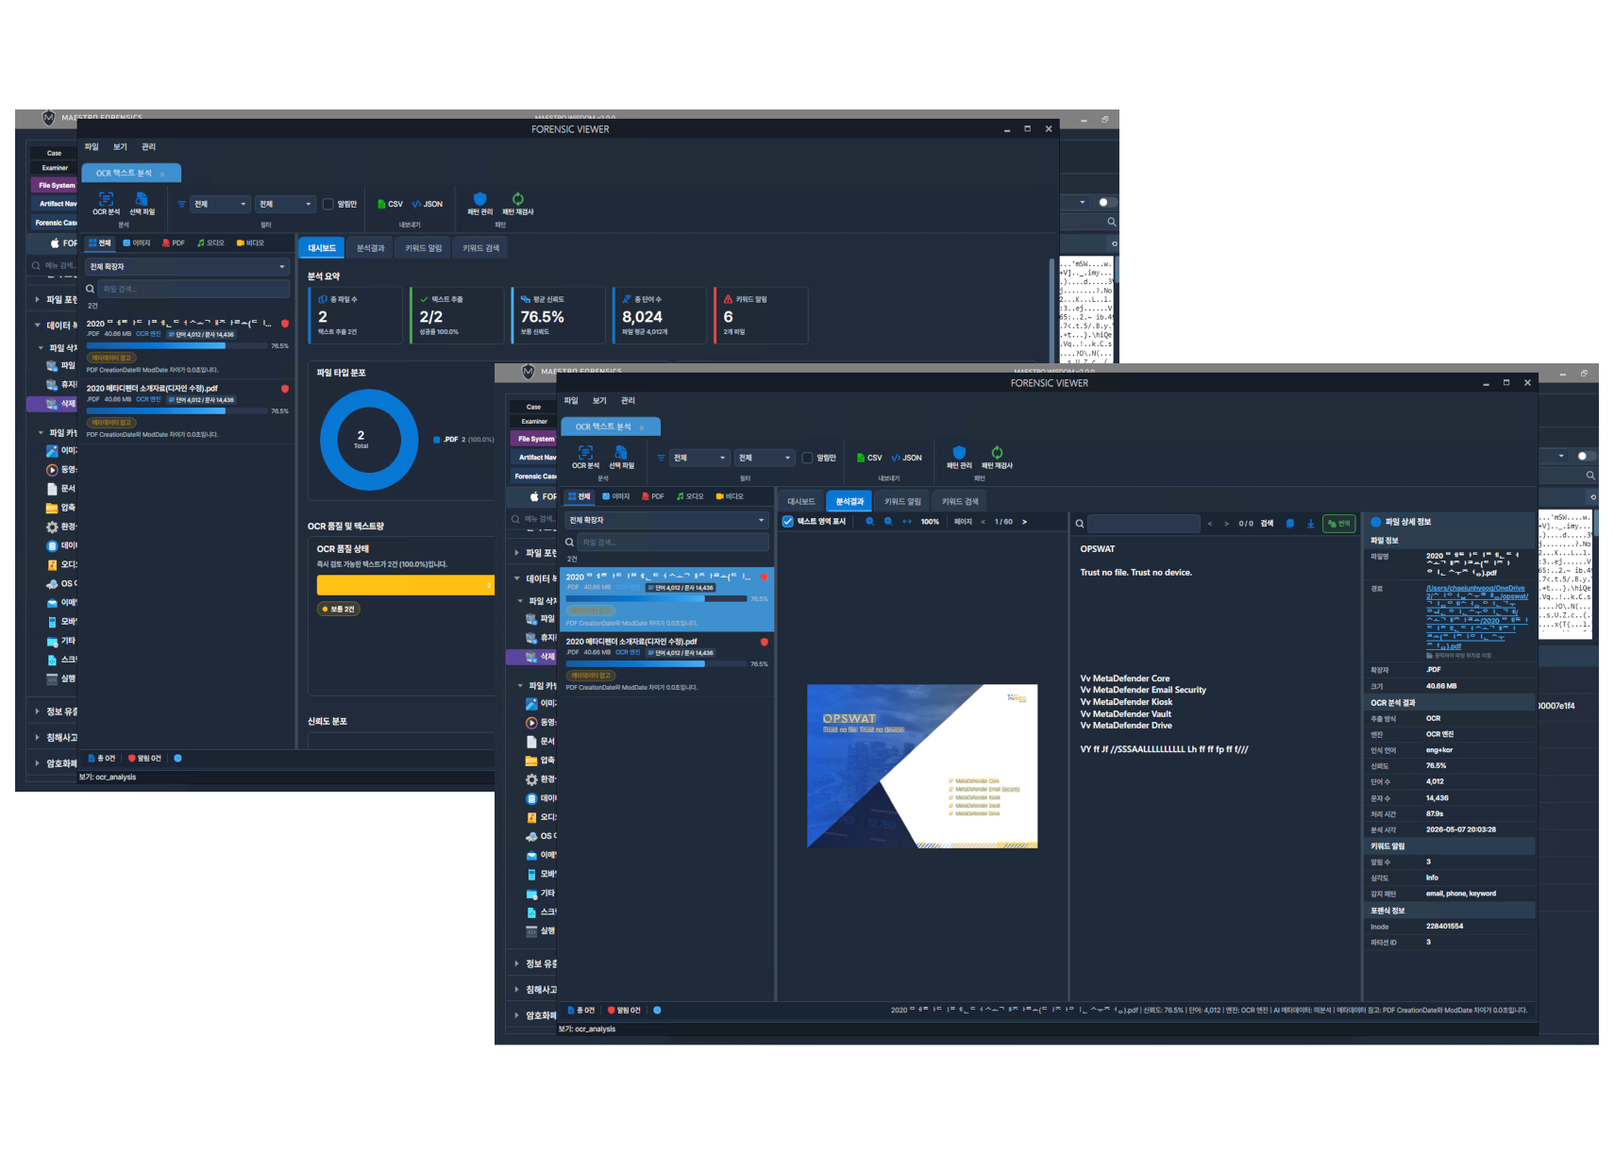Select PDF file type tab in front window
Viewport: 1614px width, 1155px height.
652,496
